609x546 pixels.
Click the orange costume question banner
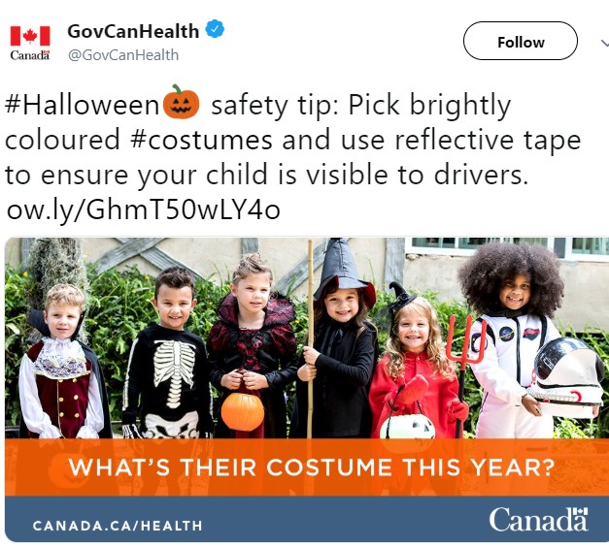[307, 466]
